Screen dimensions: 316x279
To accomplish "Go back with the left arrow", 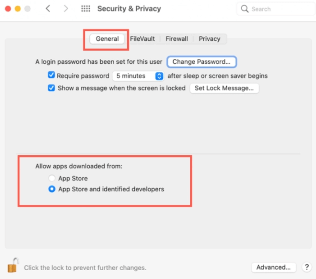I will coord(48,9).
